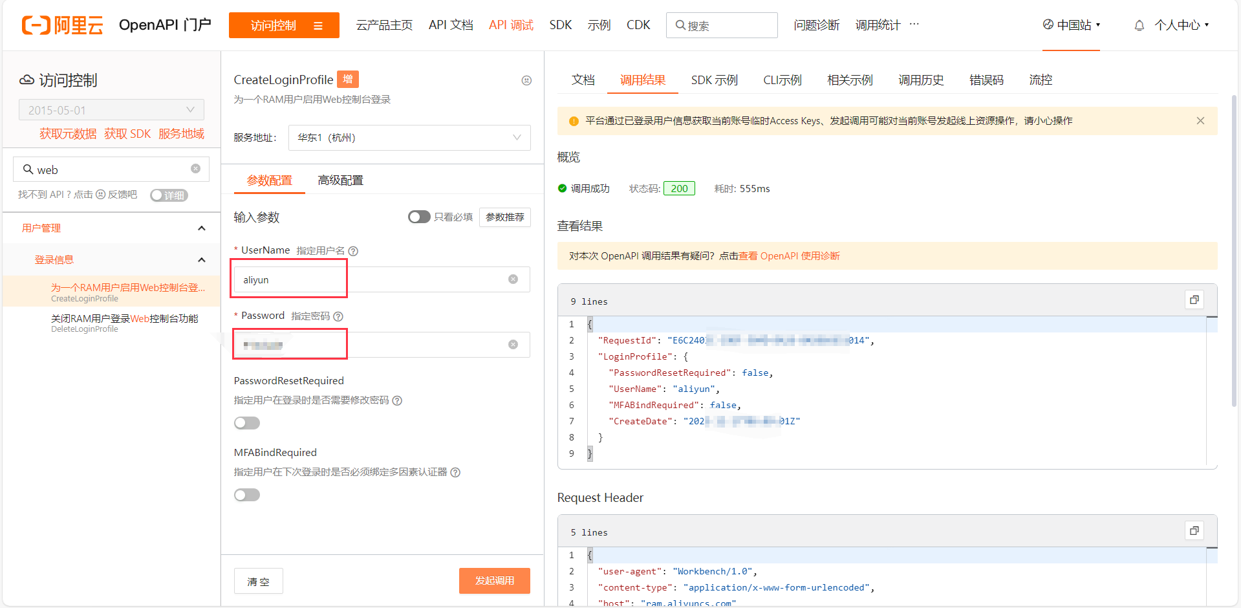Screen dimensions: 1241x608
Task: Click the sidebar API search magnifier icon
Action: click(x=28, y=169)
